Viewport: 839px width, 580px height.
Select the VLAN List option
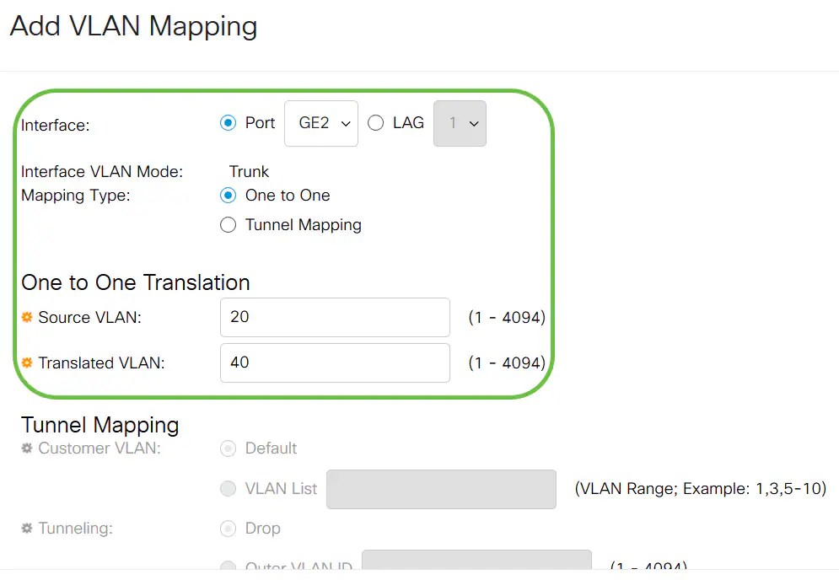[x=228, y=489]
